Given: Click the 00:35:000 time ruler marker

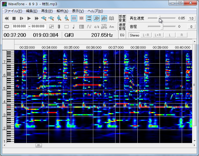Looking at the screenshot, I should click(72, 48).
